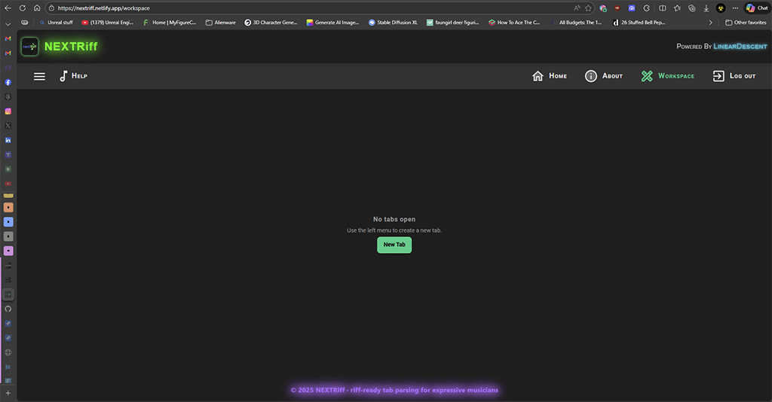Expand the bookmarks bar overflow chevron
Image resolution: width=772 pixels, height=402 pixels.
(710, 23)
